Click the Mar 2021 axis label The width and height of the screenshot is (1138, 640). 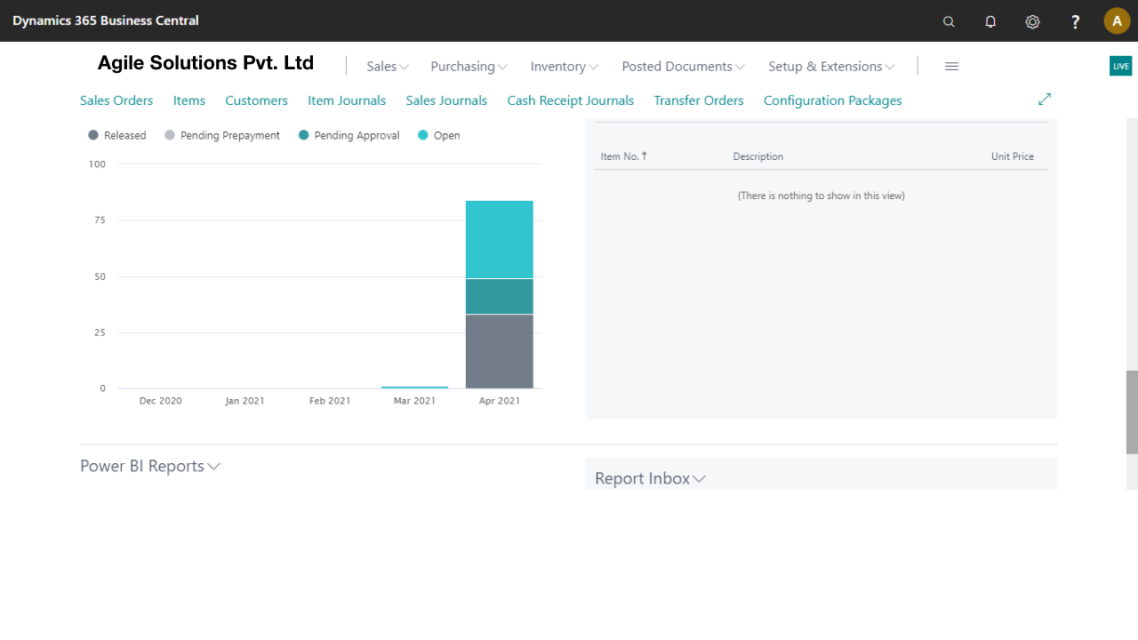[x=414, y=401]
